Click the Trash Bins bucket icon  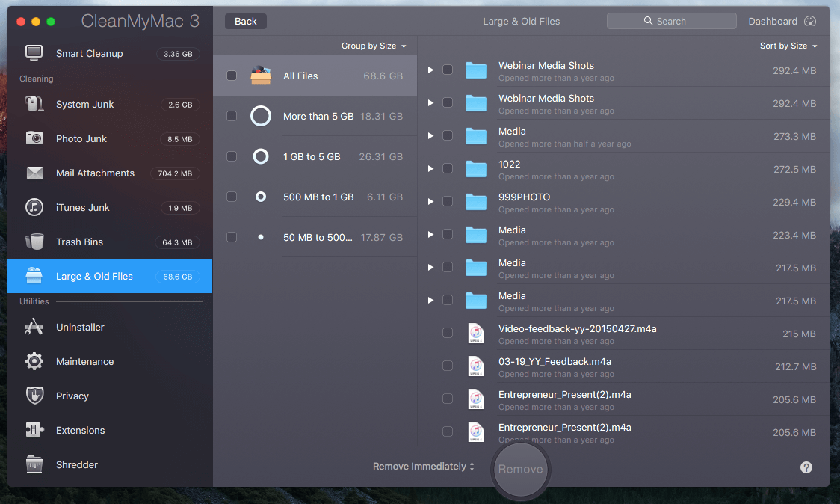coord(34,242)
